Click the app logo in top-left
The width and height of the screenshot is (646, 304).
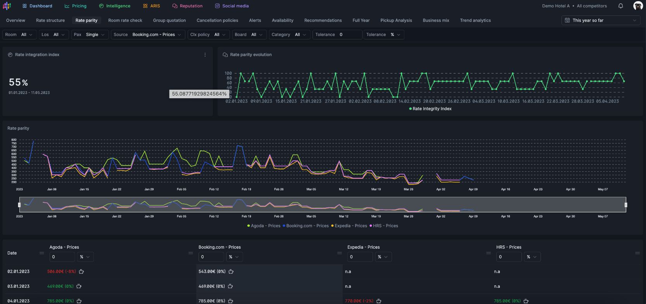point(7,6)
